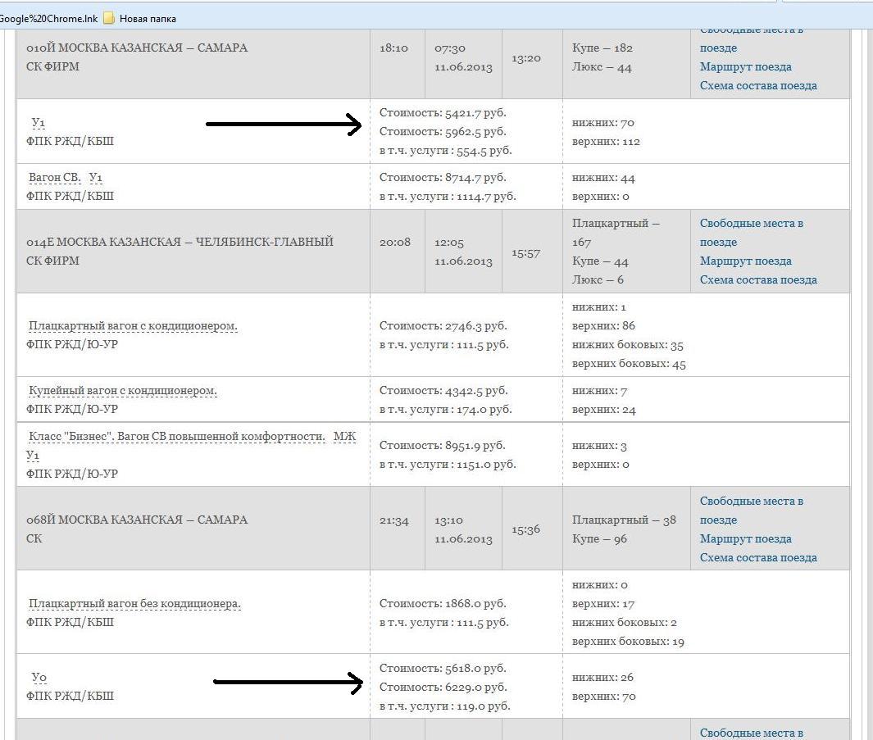Show "Схема состава поезда" for train 014Е

coord(757,279)
